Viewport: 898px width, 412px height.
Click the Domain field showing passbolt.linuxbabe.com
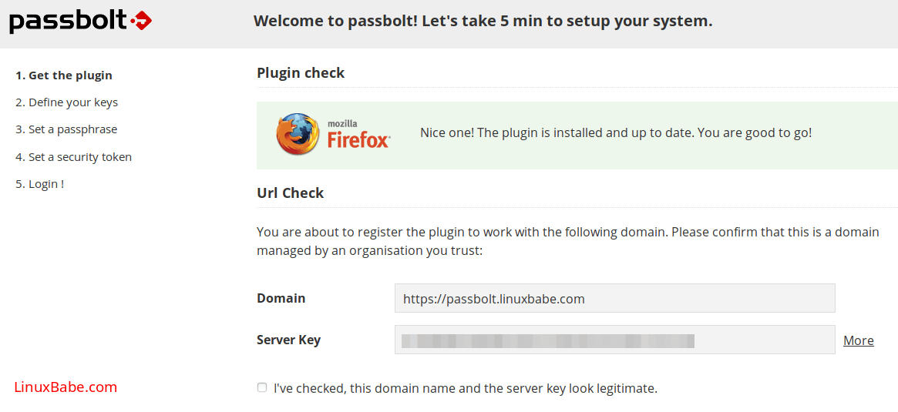pyautogui.click(x=614, y=299)
